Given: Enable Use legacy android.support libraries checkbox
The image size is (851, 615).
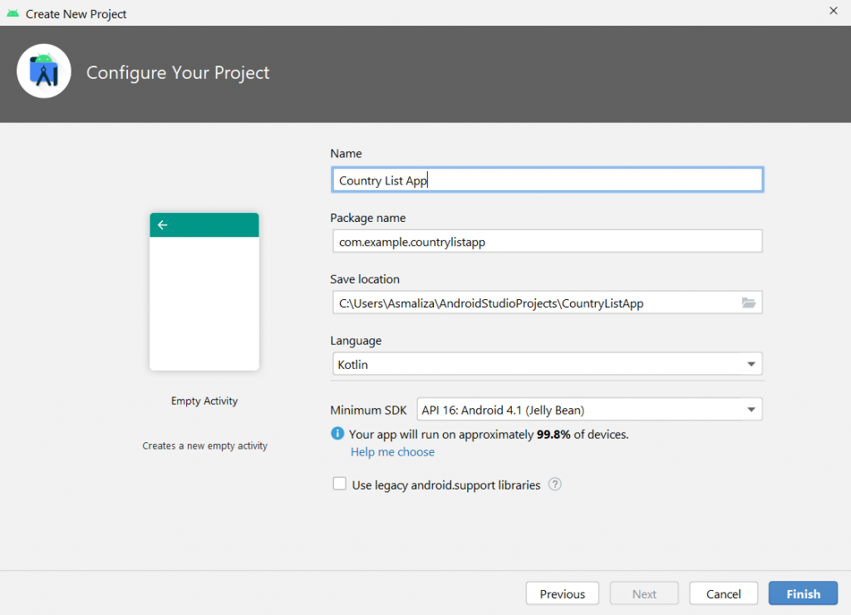Looking at the screenshot, I should 339,484.
